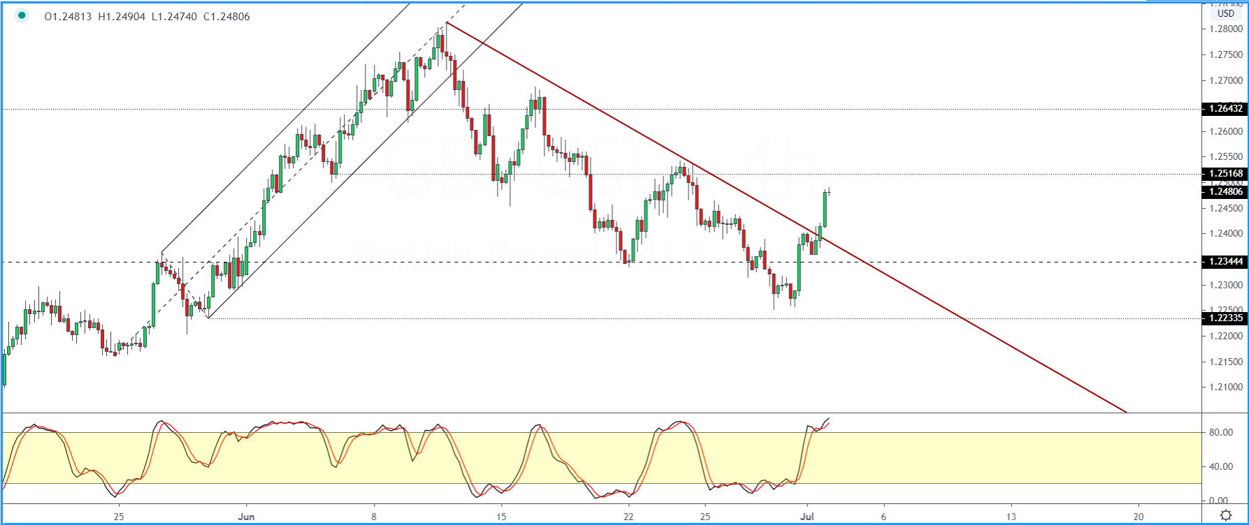This screenshot has width=1249, height=525.
Task: Click the 1.24500 price axis tick
Action: (1226, 208)
